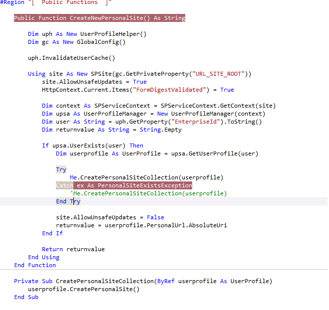Click 'userprofile.CreatePersonalSite()' call
Image resolution: width=329 pixels, height=310 pixels.
[x=84, y=289]
